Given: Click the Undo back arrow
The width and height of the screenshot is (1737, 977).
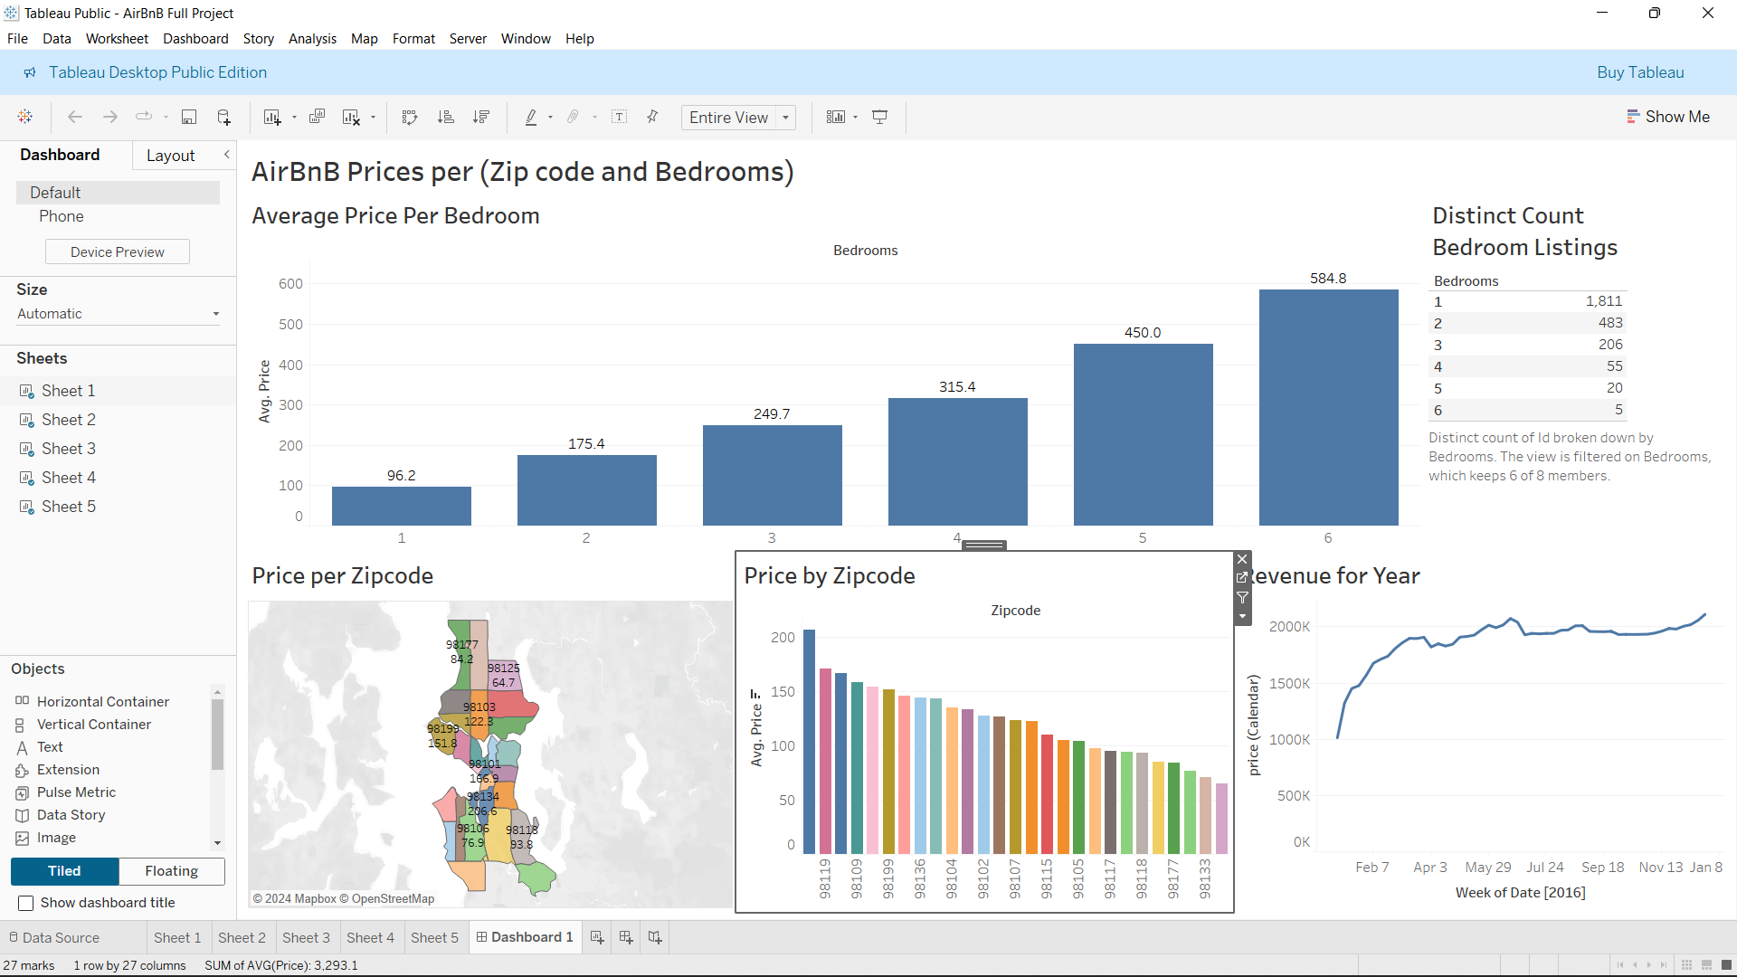Looking at the screenshot, I should click(75, 117).
